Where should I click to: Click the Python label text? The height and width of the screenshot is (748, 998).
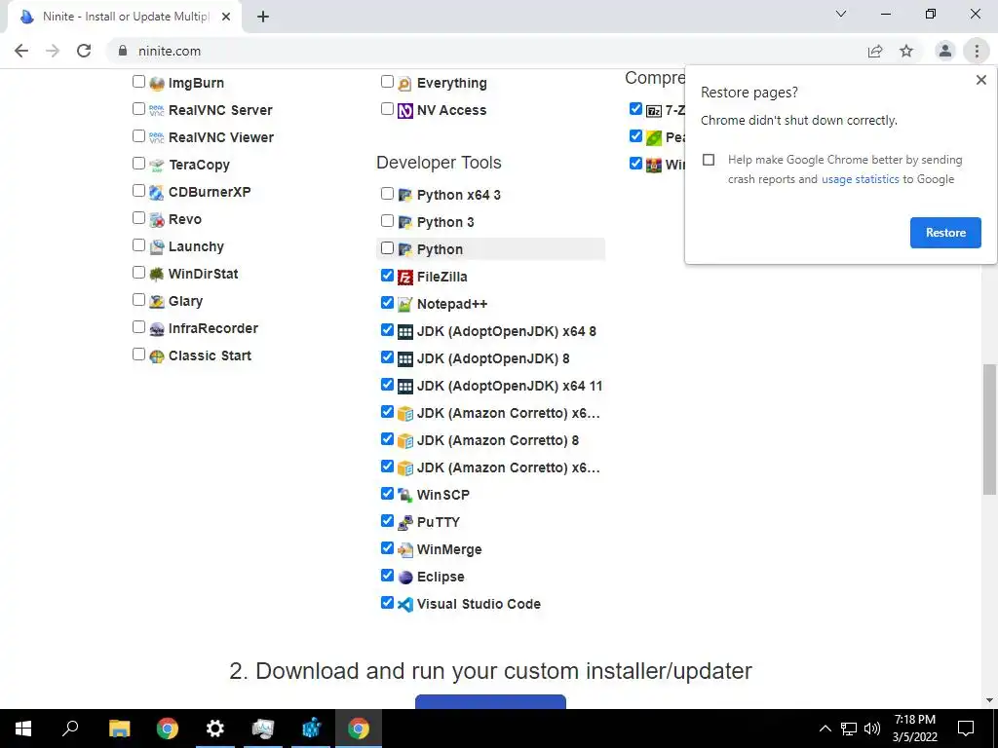coord(440,250)
